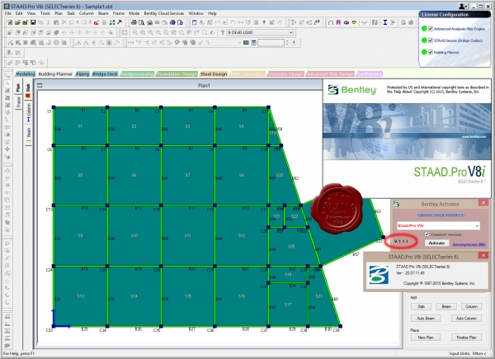
Task: Click the Bentley B logo in version dialog
Action: (379, 275)
